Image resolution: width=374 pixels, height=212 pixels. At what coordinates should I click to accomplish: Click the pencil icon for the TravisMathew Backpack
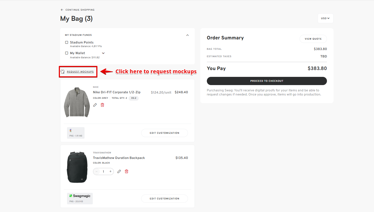tap(119, 172)
